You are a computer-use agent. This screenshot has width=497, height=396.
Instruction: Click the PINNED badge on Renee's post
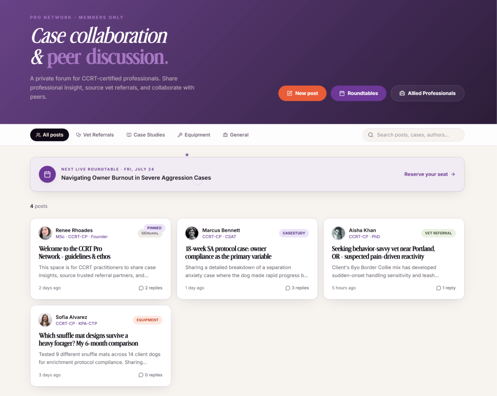click(154, 228)
